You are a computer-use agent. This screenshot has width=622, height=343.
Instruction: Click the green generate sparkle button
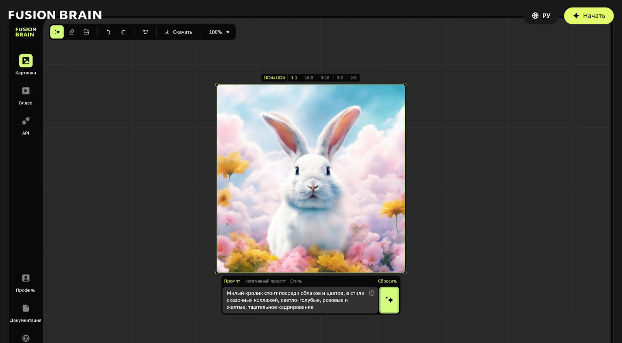pyautogui.click(x=389, y=300)
